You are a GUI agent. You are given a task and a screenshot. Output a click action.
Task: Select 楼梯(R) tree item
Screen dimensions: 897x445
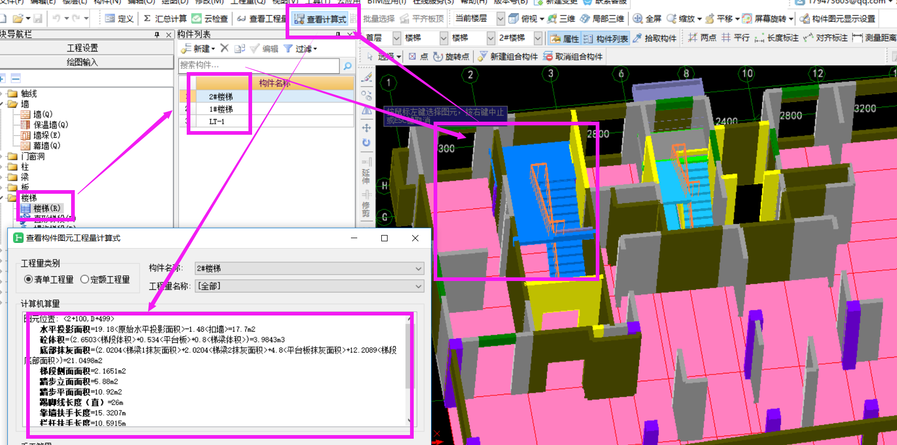[x=41, y=208]
